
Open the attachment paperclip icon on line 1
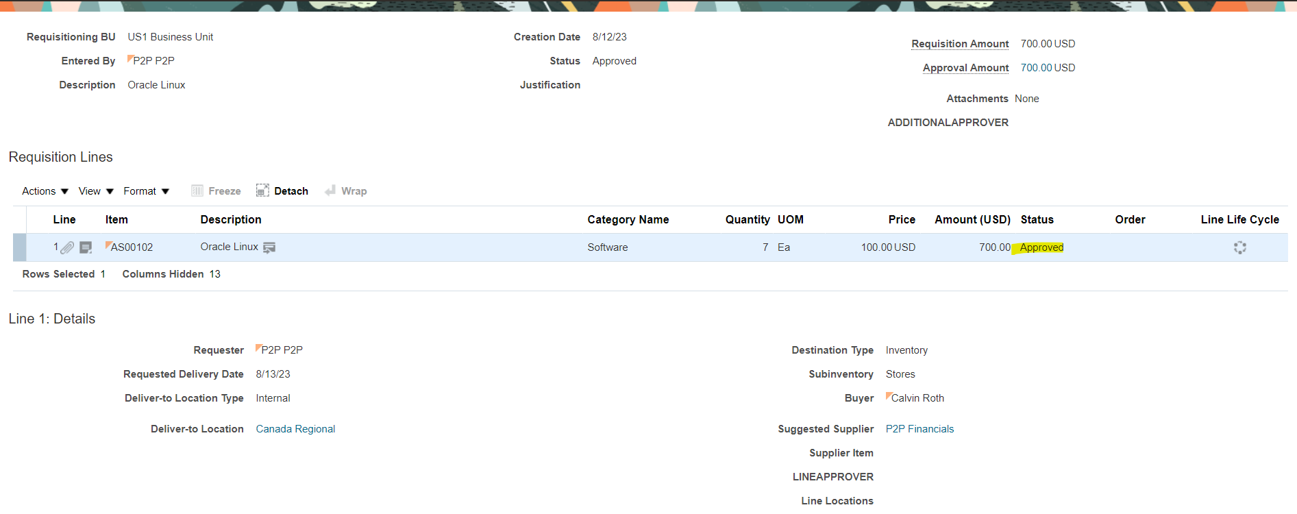[67, 247]
